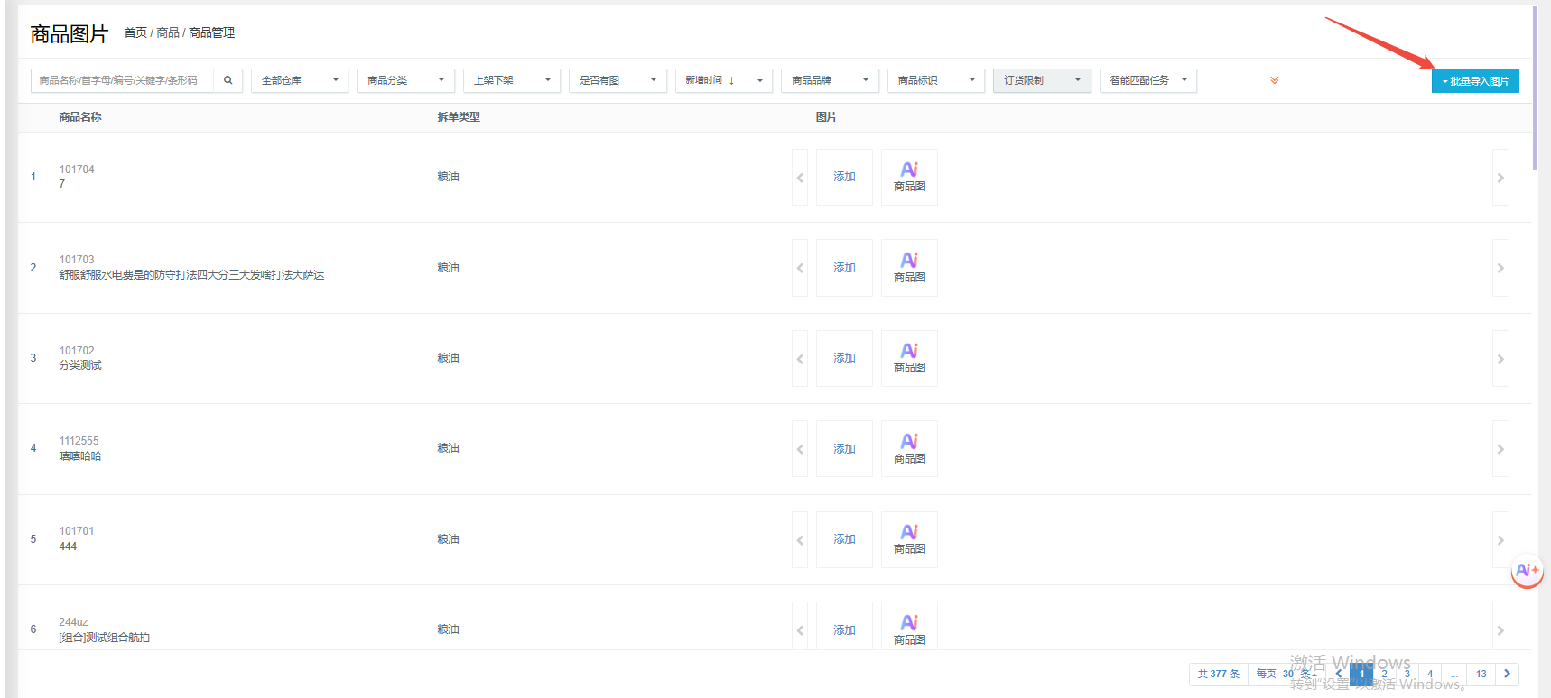Viewport: 1551px width, 698px height.
Task: Open the 智能匹配任务 dropdown
Action: coord(1148,80)
